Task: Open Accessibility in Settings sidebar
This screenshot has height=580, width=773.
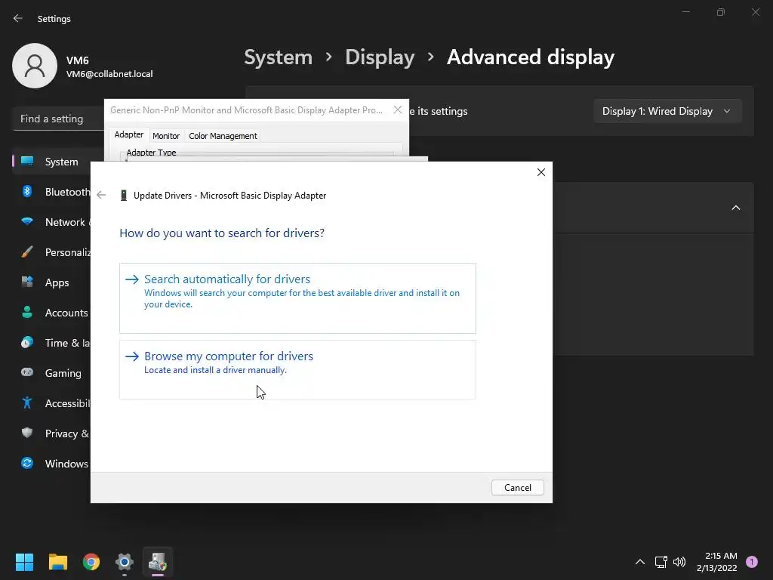Action: 52,403
